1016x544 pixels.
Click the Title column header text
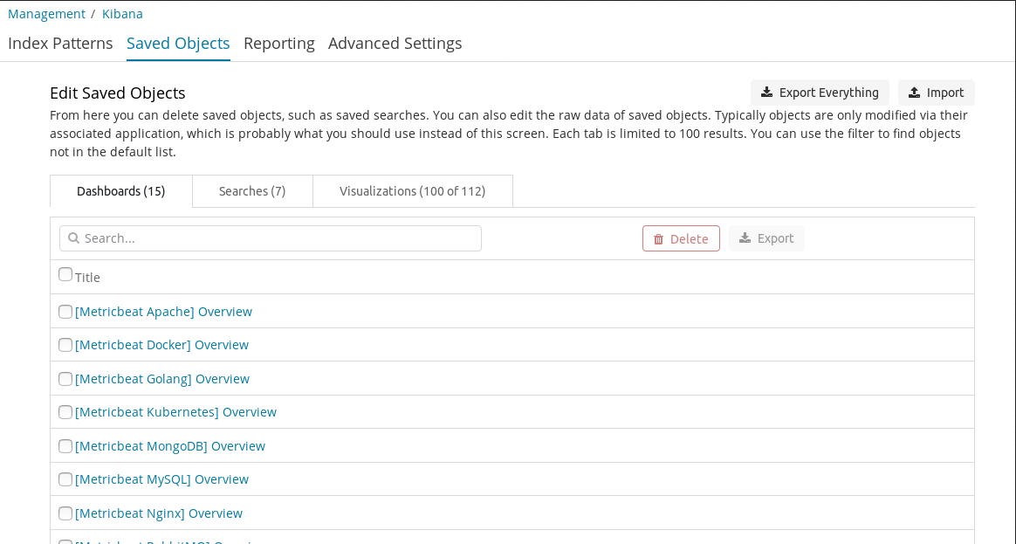pyautogui.click(x=87, y=278)
